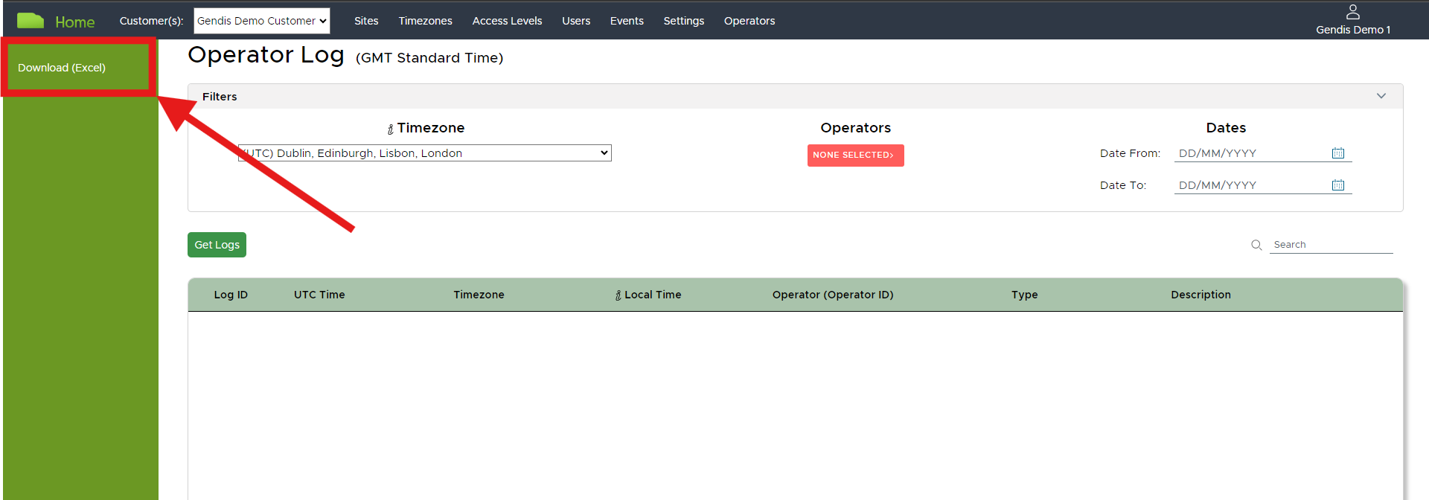Open the Gendis Demo 1 user profile icon

[x=1352, y=12]
